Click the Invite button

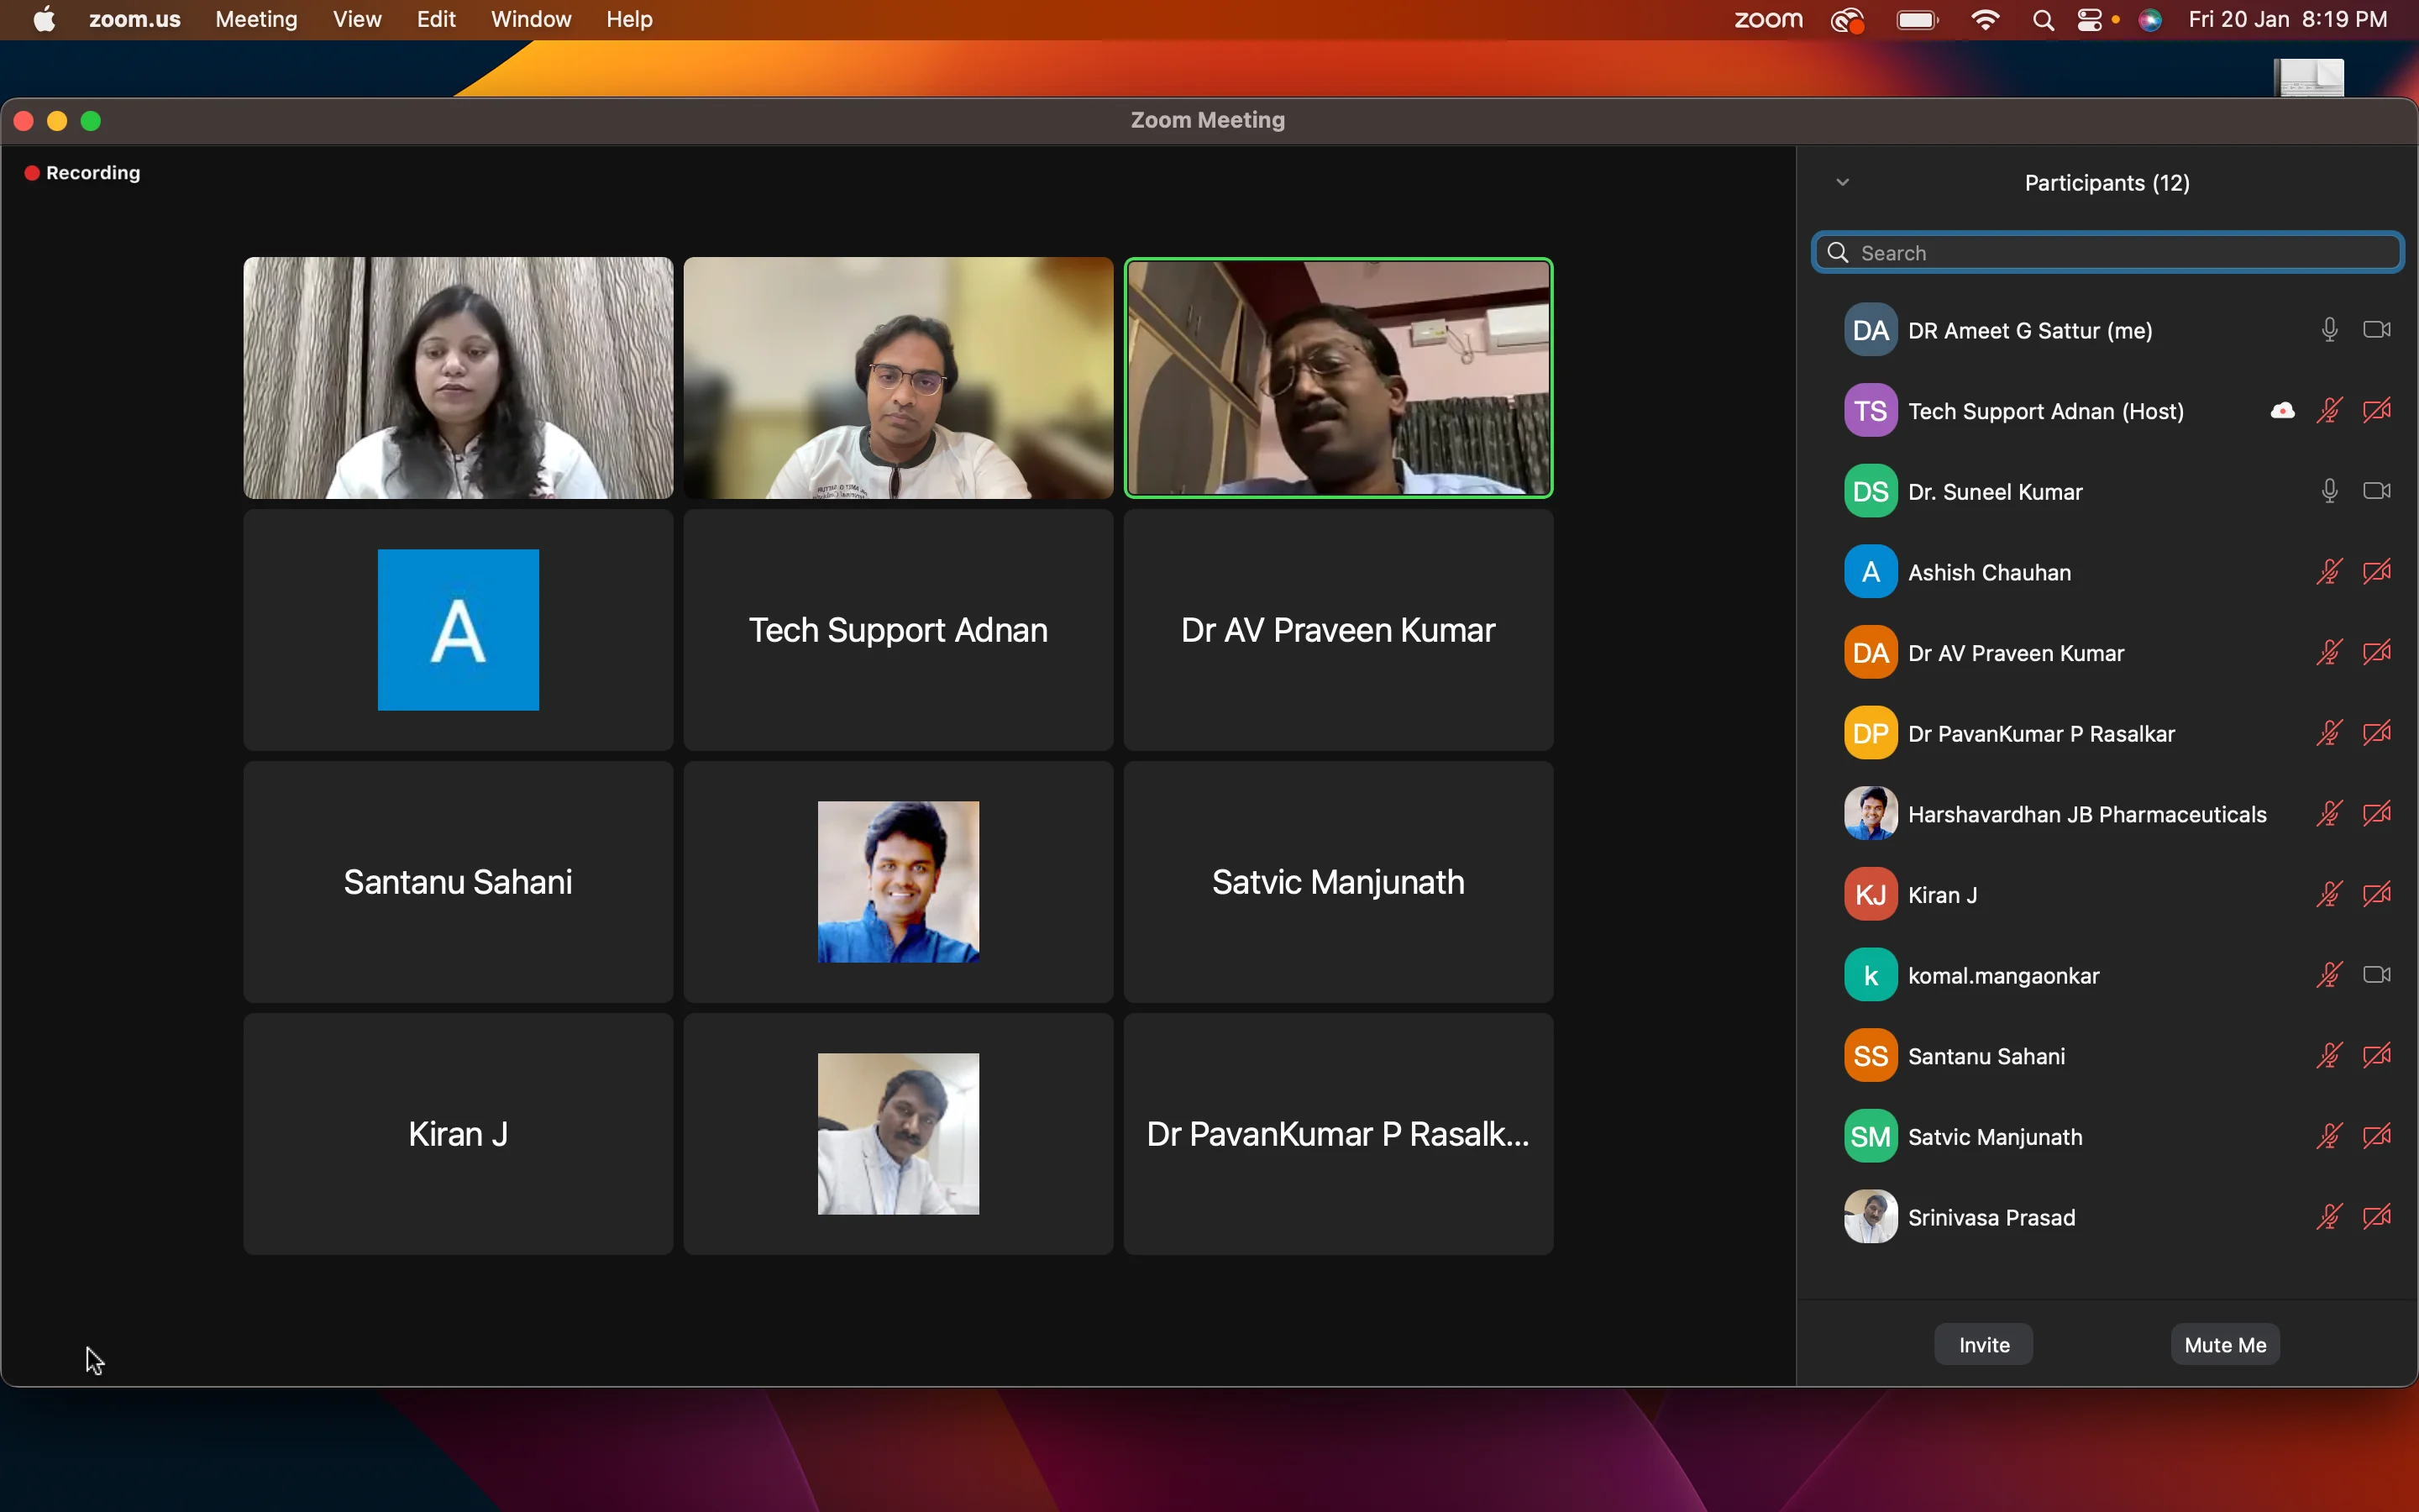1983,1345
